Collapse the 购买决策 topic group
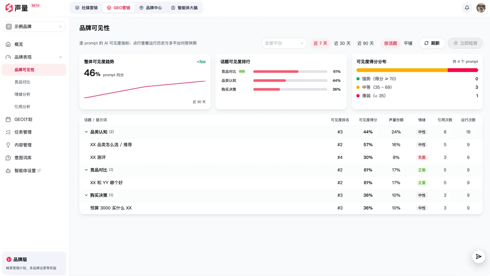The height and width of the screenshot is (276, 490). (x=86, y=195)
